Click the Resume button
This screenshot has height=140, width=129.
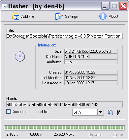(x=95, y=134)
